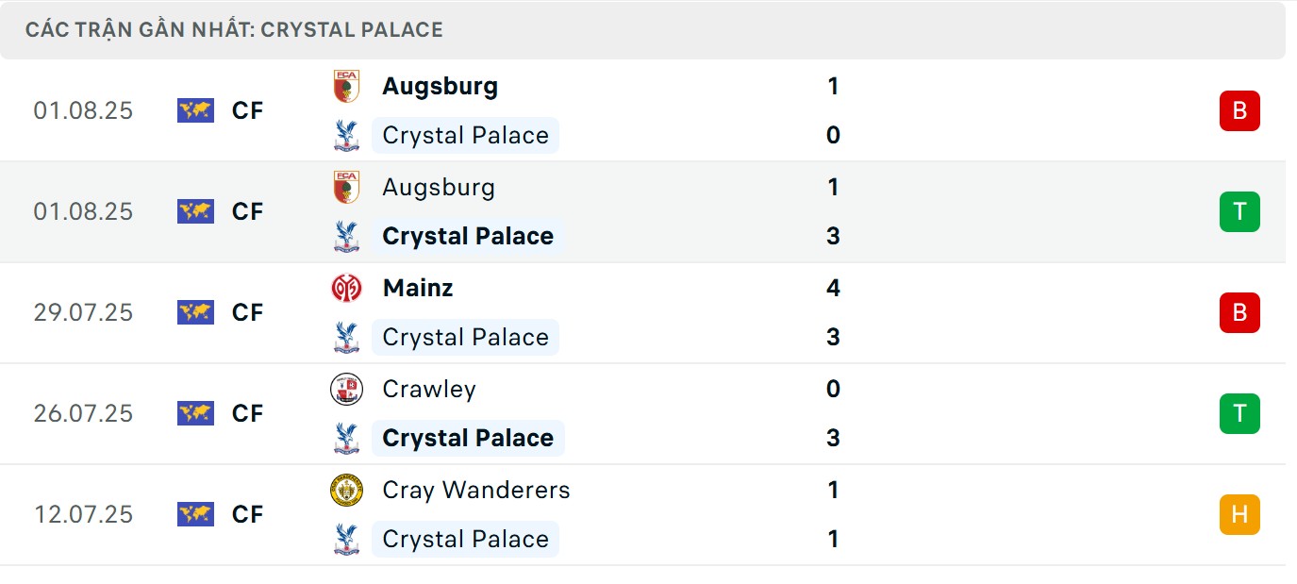Expand the Mainz 4-3 match row

(660, 312)
